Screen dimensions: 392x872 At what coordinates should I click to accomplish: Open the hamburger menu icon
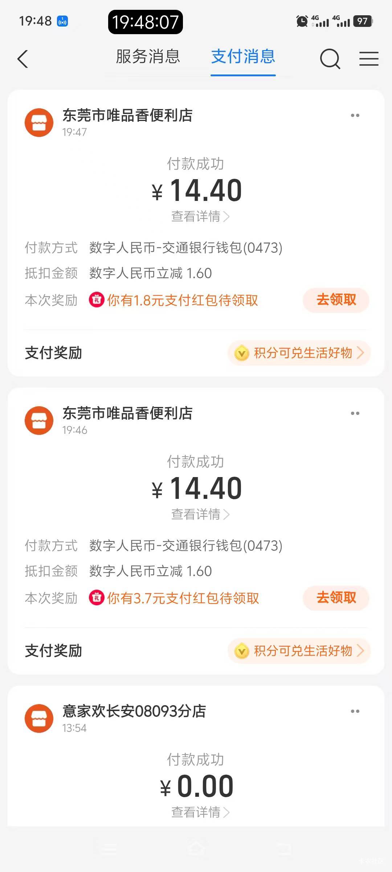369,59
